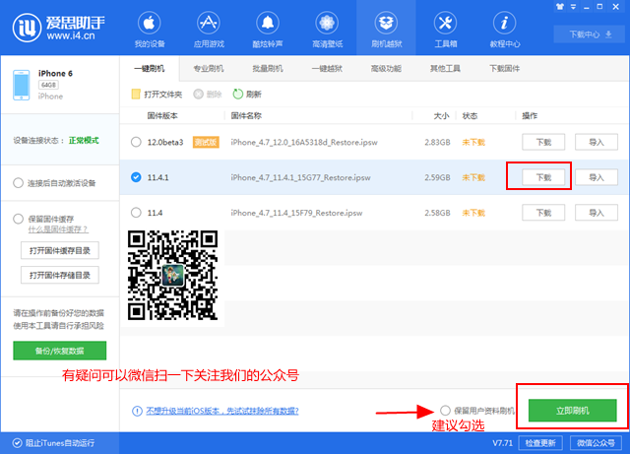This screenshot has width=630, height=454.
Task: Click 正常模式 connection status text
Action: [x=84, y=141]
